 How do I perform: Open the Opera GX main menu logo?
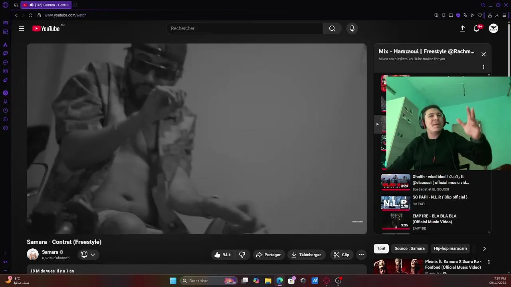click(x=5, y=5)
